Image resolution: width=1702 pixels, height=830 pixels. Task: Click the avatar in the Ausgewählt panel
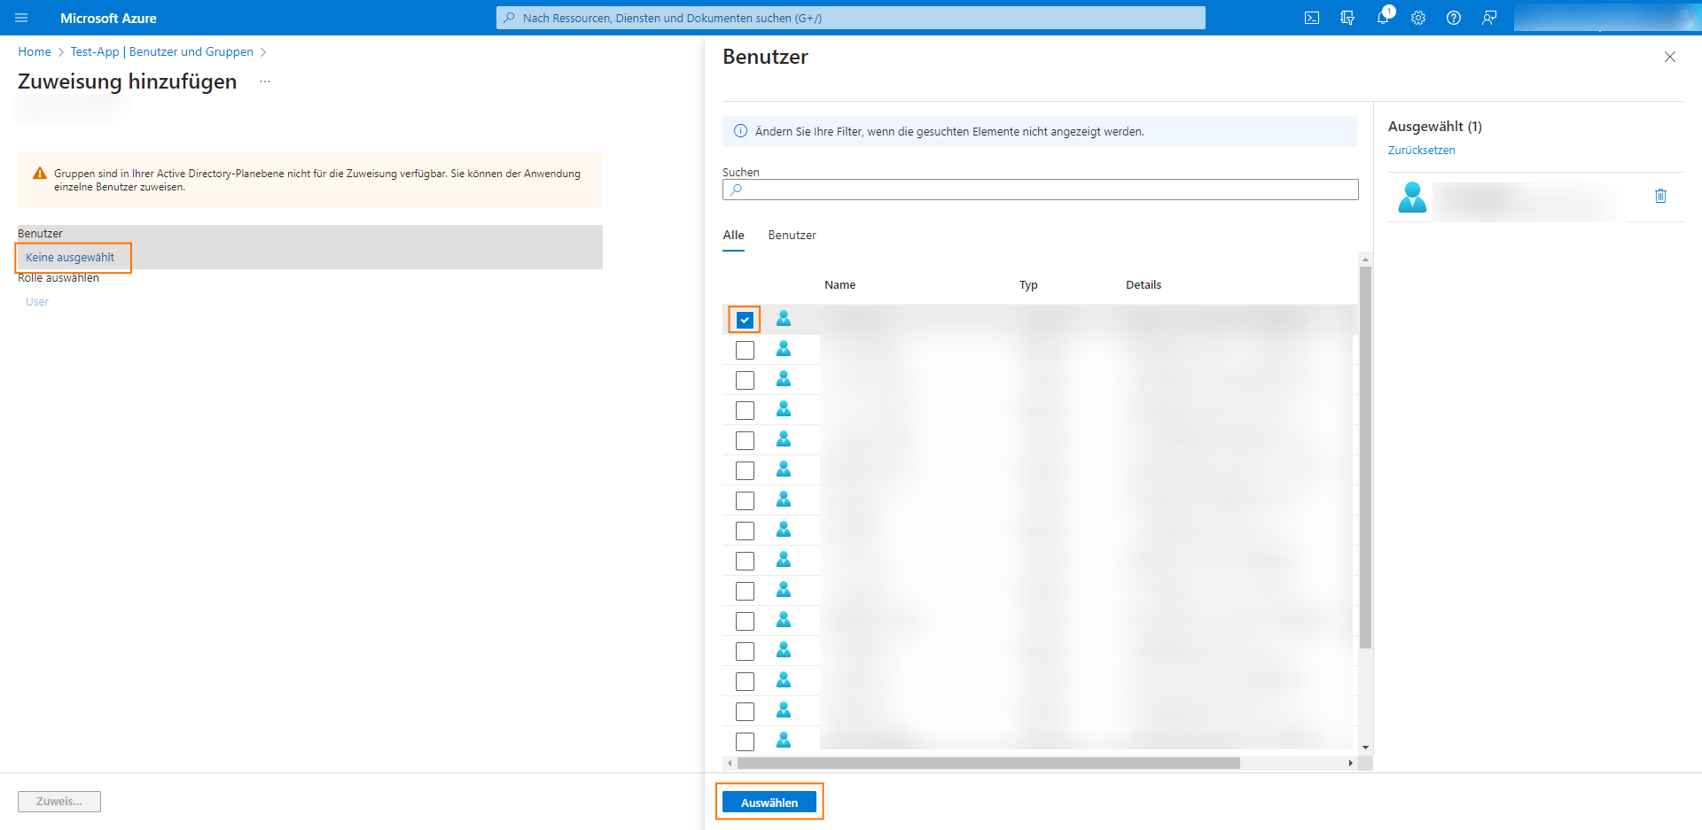tap(1411, 197)
